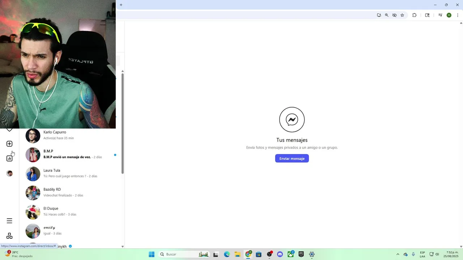Open the media controls music icon
Viewport: 463px width, 260px height.
440,15
